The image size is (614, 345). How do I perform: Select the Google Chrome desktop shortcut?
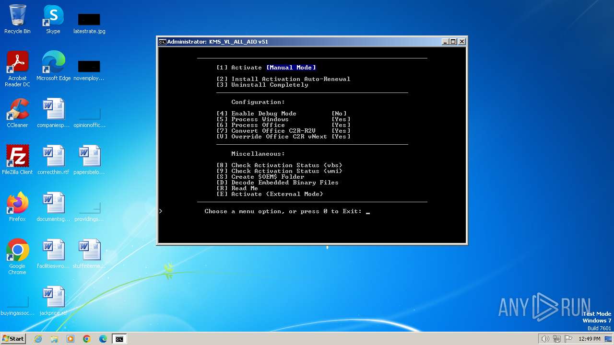click(17, 257)
